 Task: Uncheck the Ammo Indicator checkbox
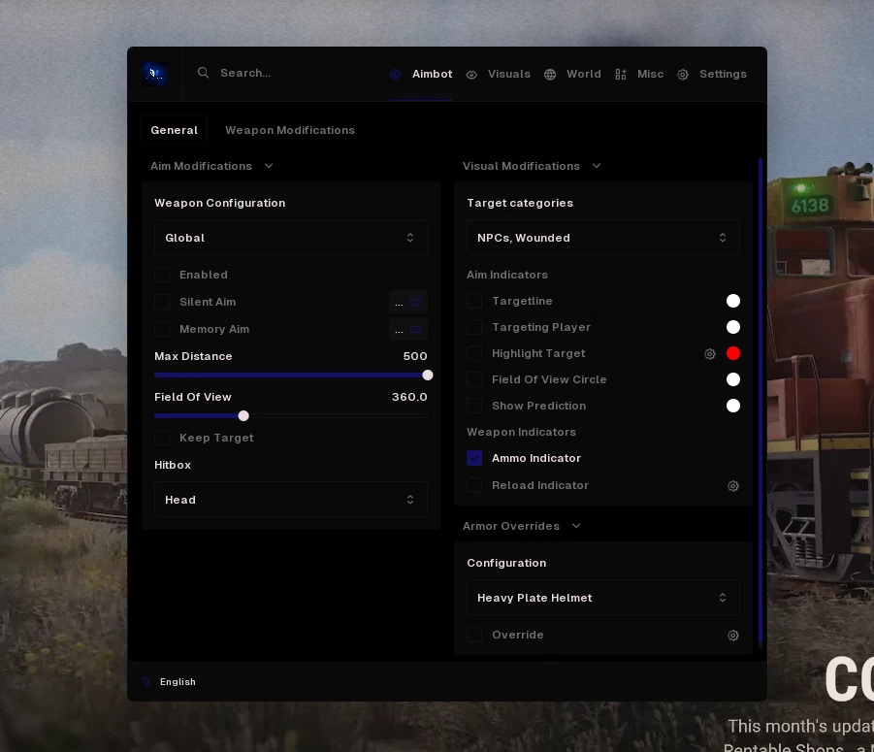(474, 458)
